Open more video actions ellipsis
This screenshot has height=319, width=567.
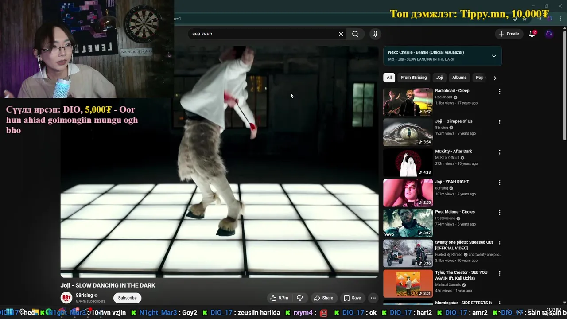click(373, 298)
